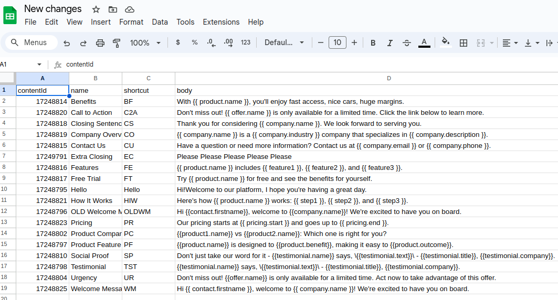Image resolution: width=558 pixels, height=300 pixels.
Task: Star this document
Action: tap(96, 9)
